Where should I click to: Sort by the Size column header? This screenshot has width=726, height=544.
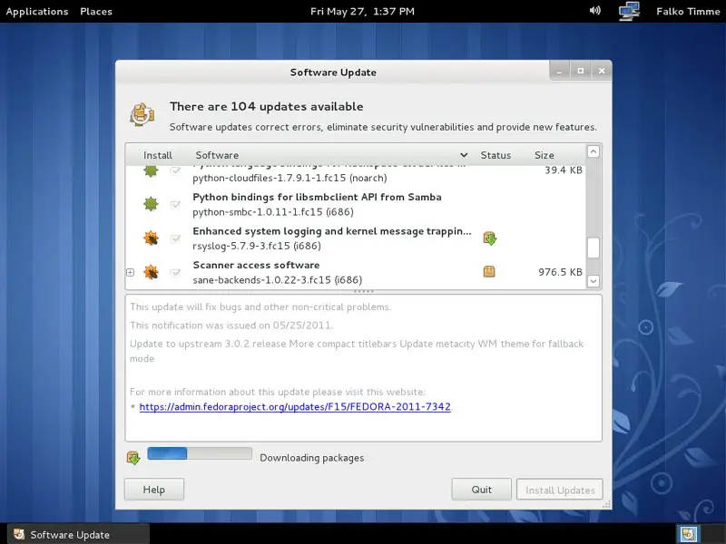tap(544, 155)
